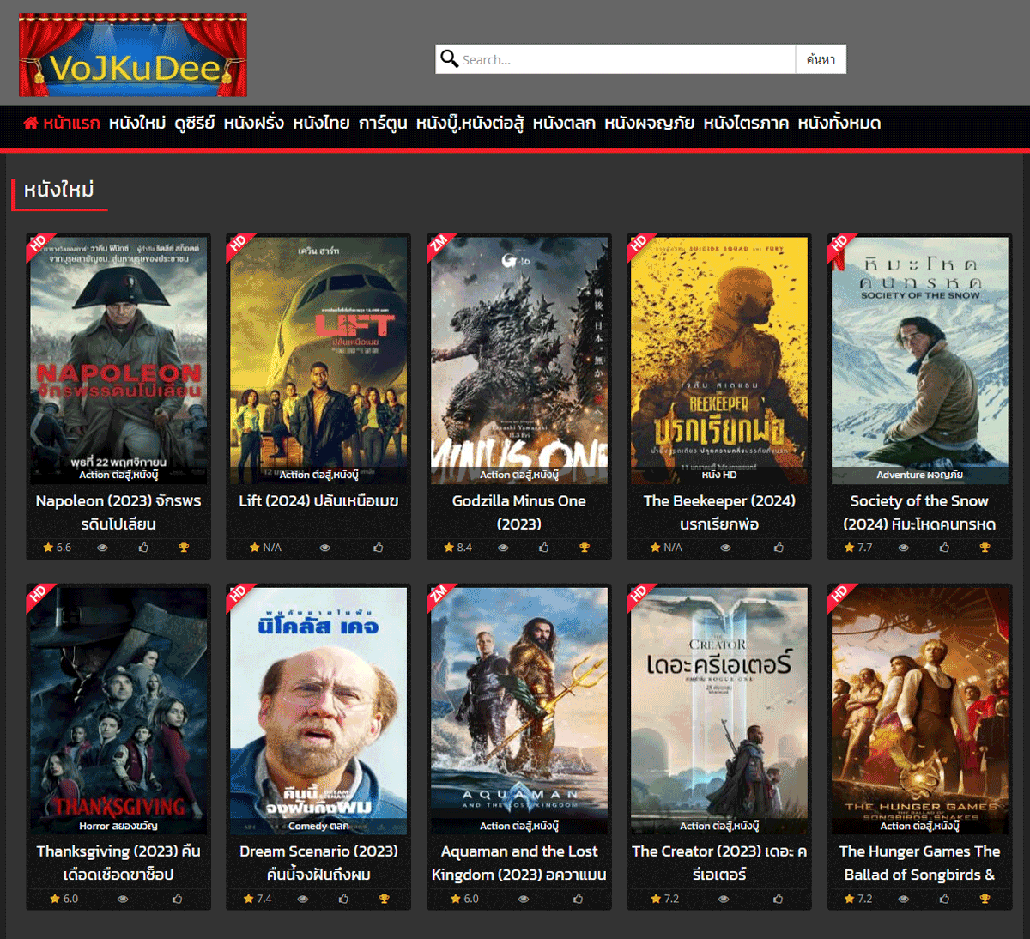Click the Beekeeper yellow poster
The height and width of the screenshot is (939, 1030).
coord(719,359)
